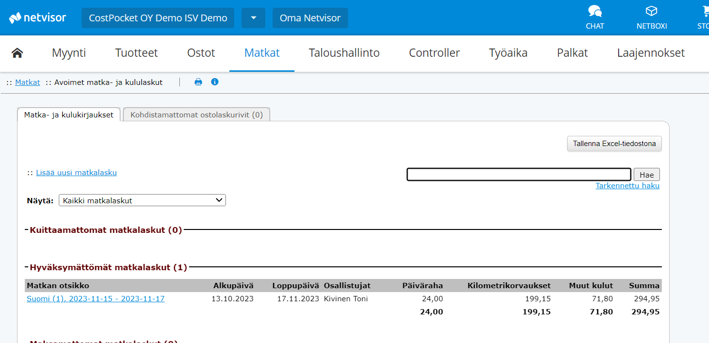Image resolution: width=709 pixels, height=343 pixels.
Task: Switch to Kohdistamattomat ostolaskurivit tab
Action: pyautogui.click(x=196, y=115)
